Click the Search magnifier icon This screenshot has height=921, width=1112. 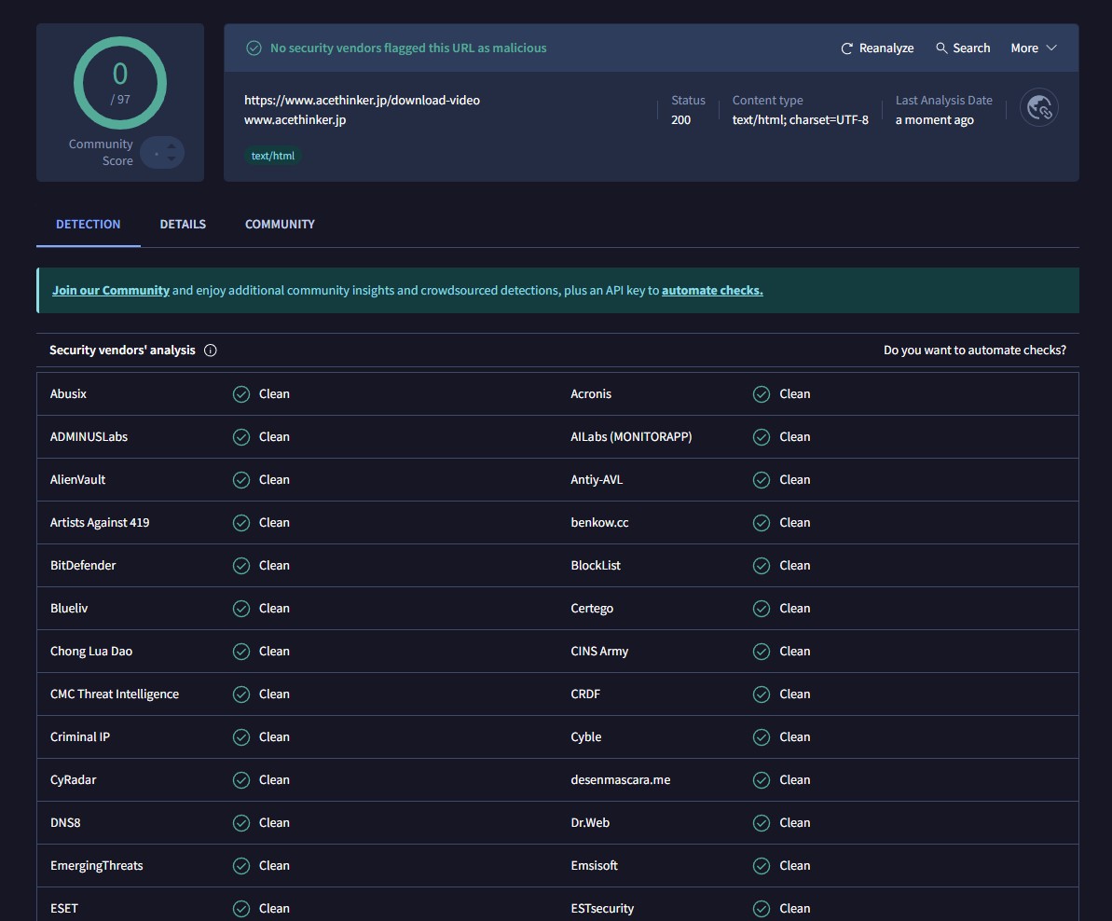point(941,48)
